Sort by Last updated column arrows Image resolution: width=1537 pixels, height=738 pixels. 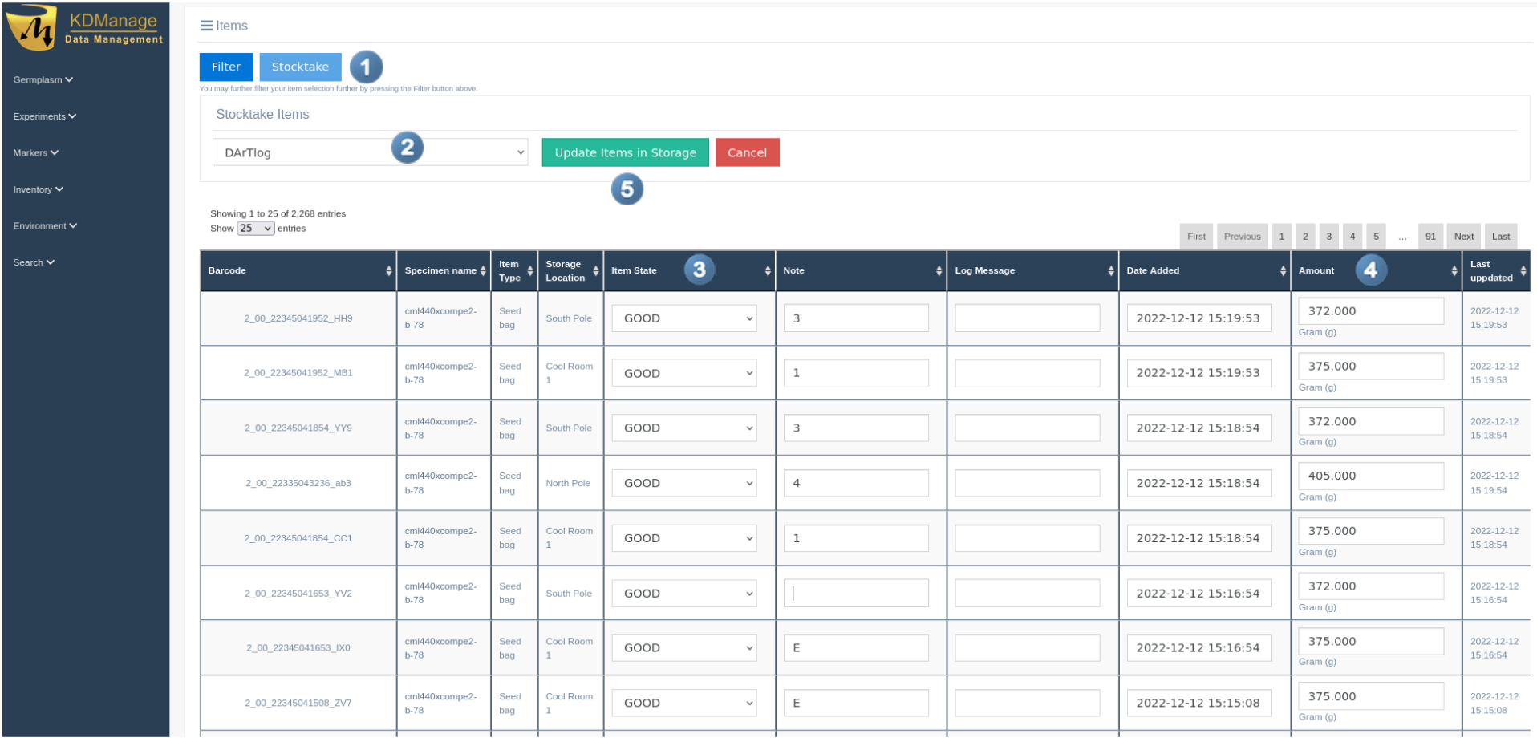point(1523,271)
